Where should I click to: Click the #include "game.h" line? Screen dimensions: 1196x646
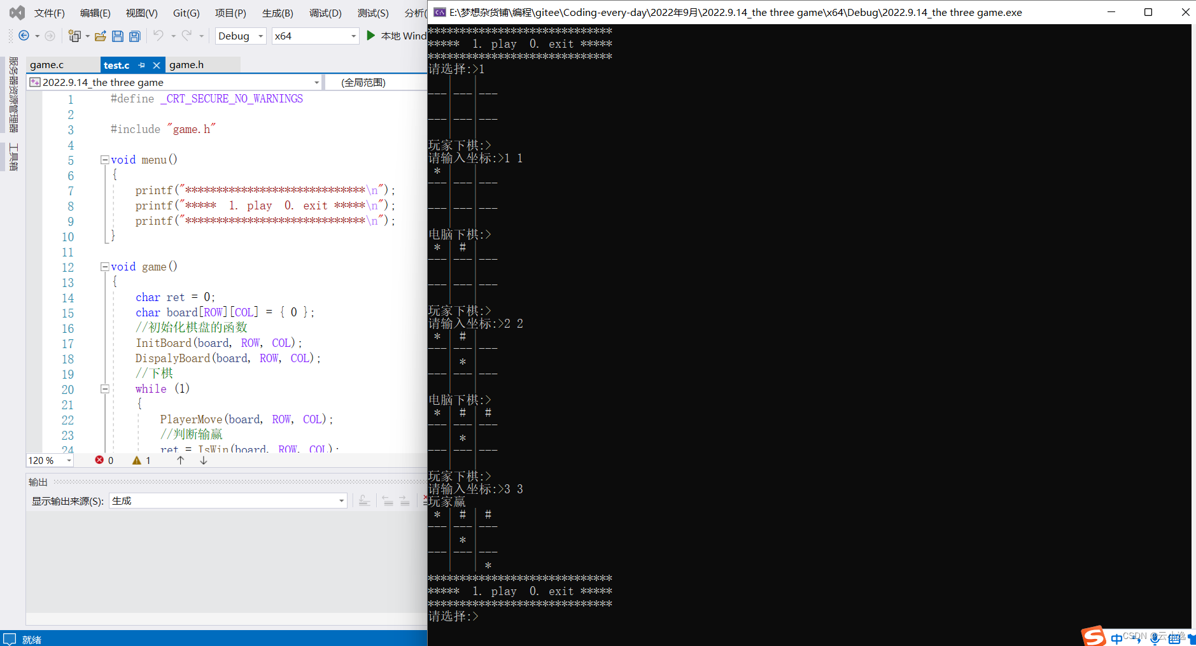163,129
